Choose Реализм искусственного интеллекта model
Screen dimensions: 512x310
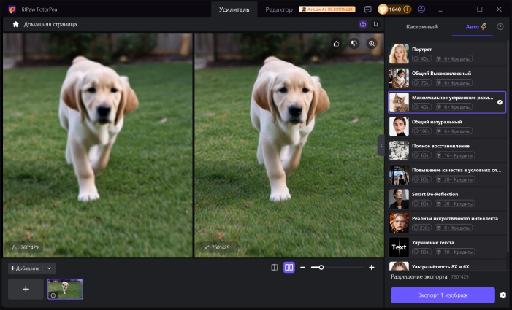447,222
